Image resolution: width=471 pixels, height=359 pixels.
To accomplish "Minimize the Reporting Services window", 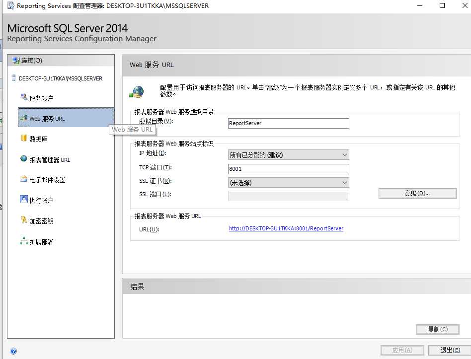I will (420, 5).
